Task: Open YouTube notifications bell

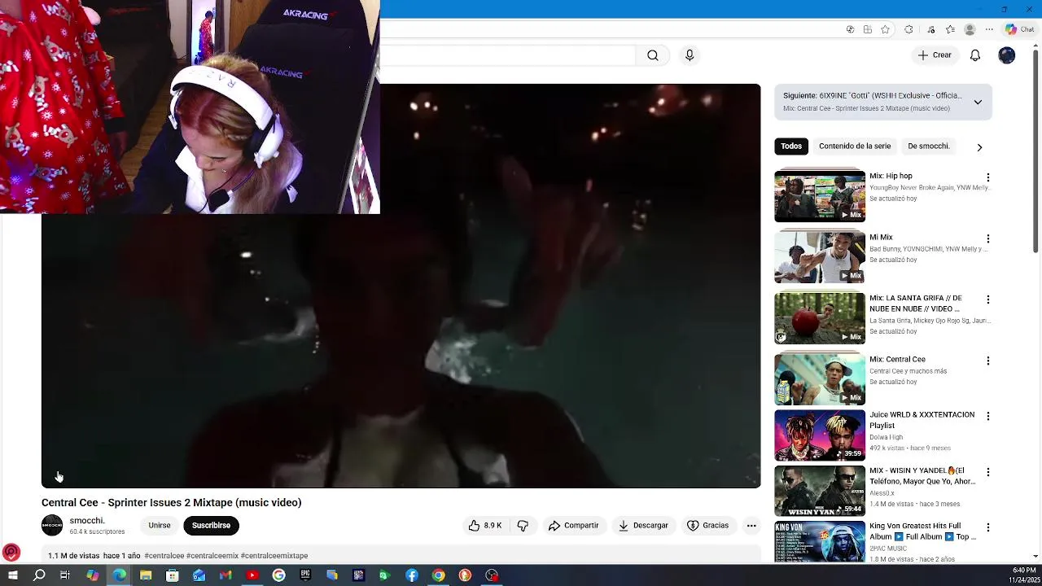Action: (x=975, y=55)
